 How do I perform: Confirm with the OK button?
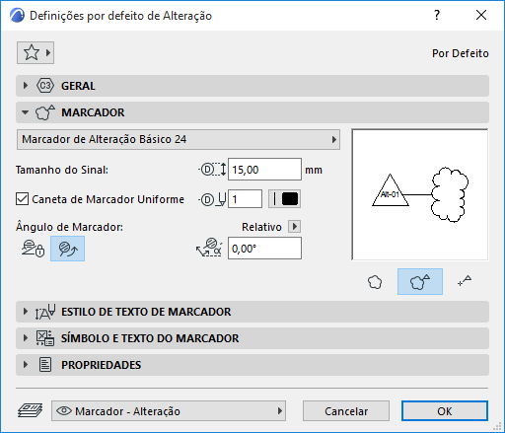tap(445, 411)
